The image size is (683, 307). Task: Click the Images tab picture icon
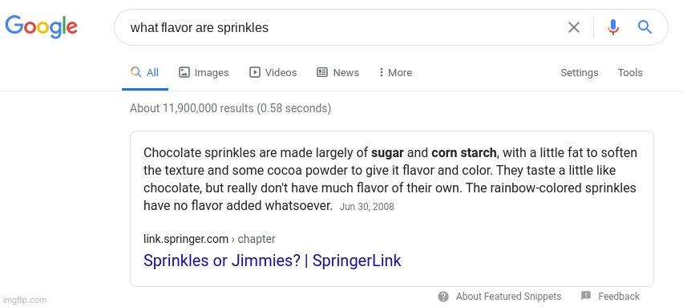[184, 72]
